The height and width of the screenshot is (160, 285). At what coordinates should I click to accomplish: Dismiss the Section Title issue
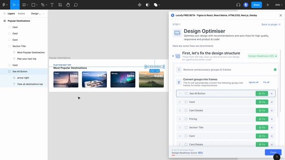[x=272, y=128]
